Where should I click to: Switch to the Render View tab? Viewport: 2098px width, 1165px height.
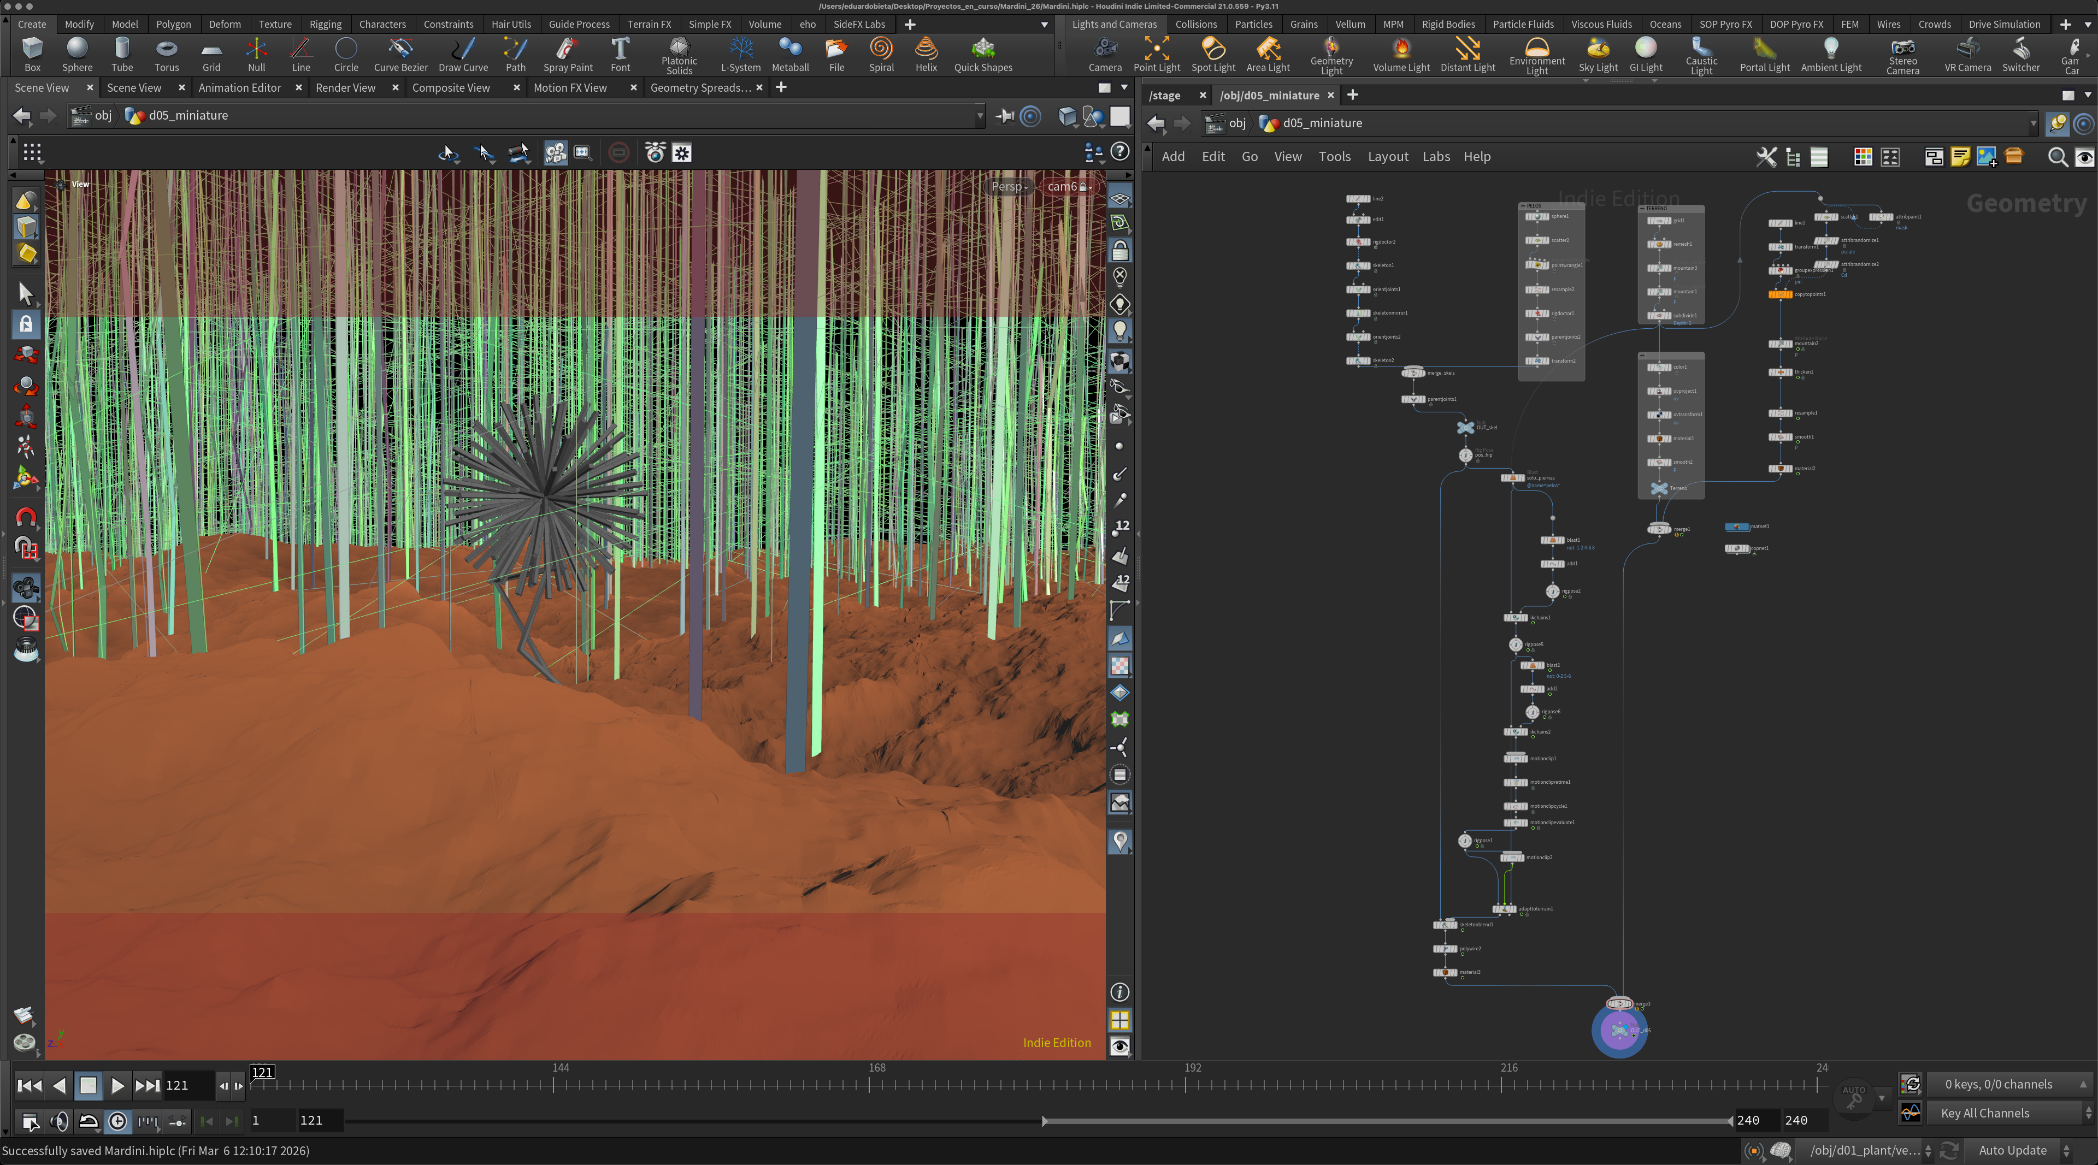[345, 87]
